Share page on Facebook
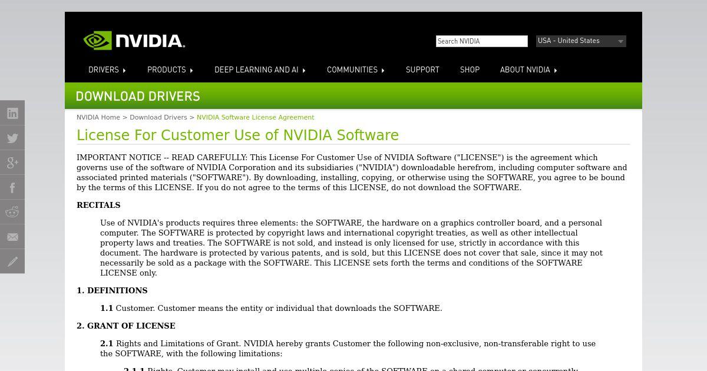The height and width of the screenshot is (371, 707). 12,187
